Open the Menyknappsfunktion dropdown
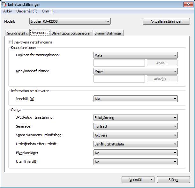The height and width of the screenshot is (188, 195). 136,71
